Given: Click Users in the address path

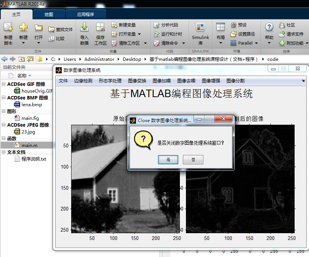Looking at the screenshot, I should [x=70, y=59].
